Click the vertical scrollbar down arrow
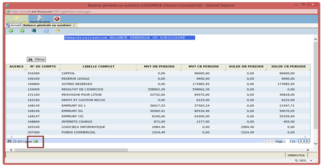 [x=316, y=144]
